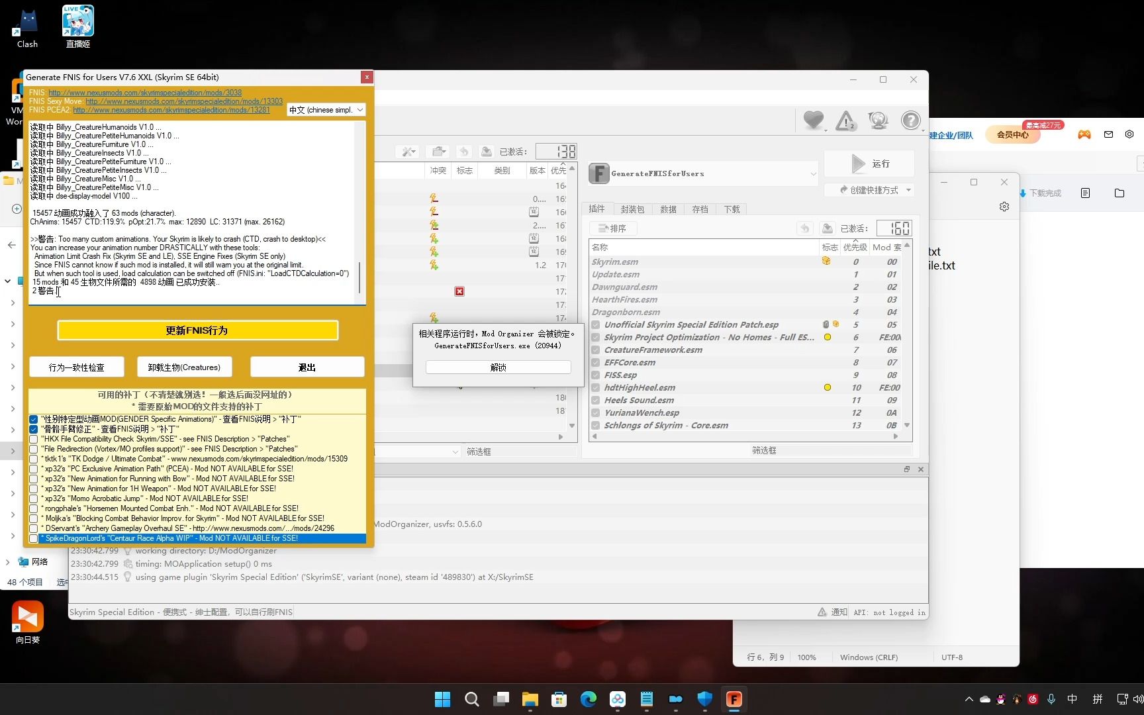Open the wrench tools icon above mod list

408,152
